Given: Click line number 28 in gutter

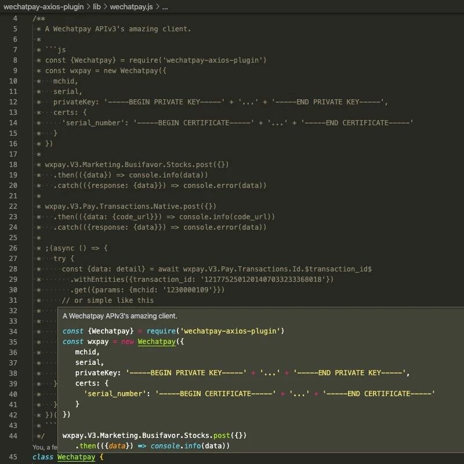Looking at the screenshot, I should click(x=13, y=269).
